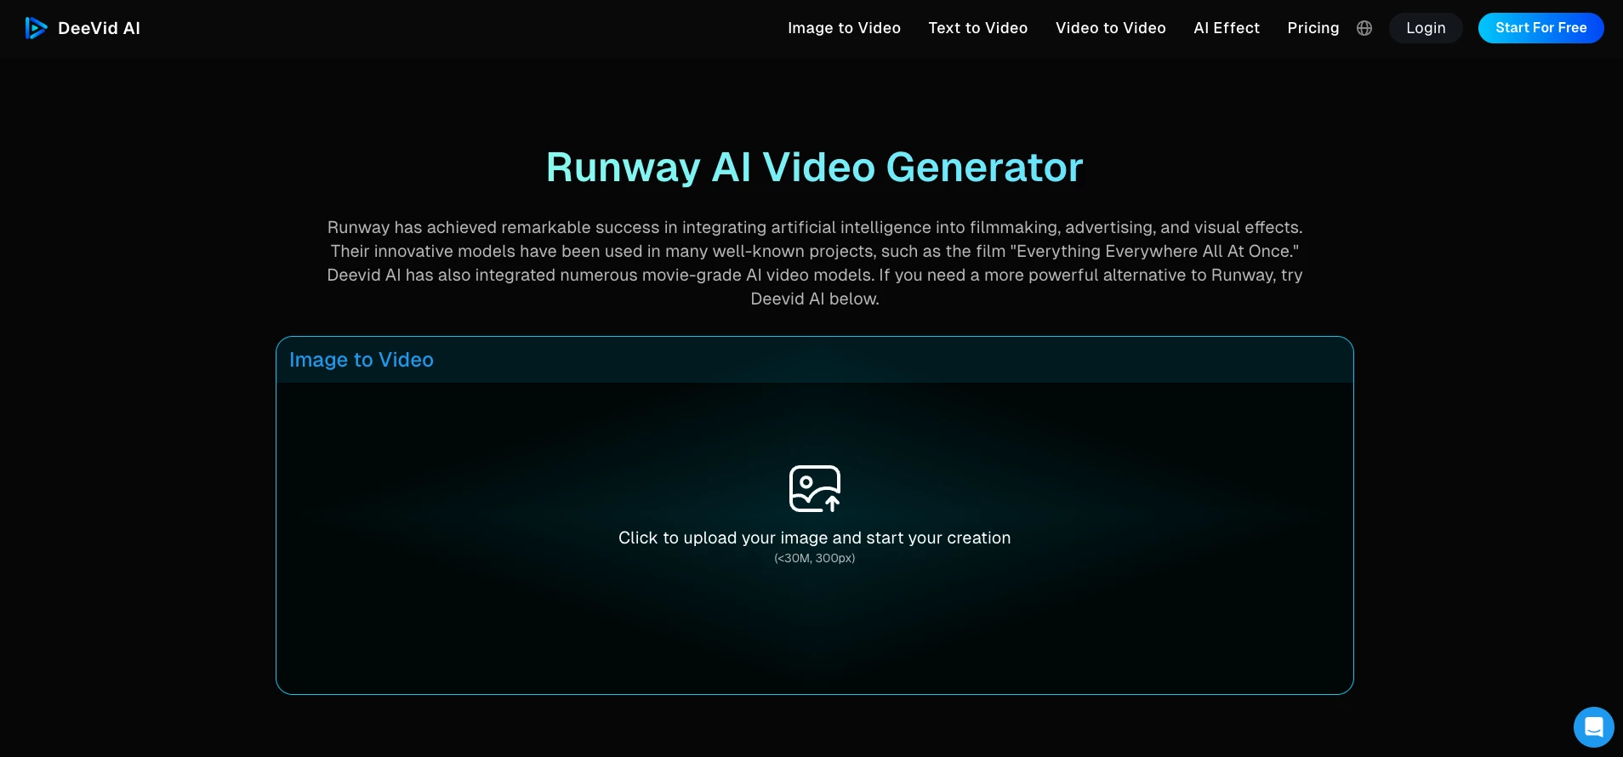Click the DeeVid AI play-shaped logo icon
This screenshot has width=1623, height=757.
[36, 28]
